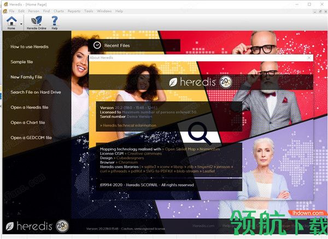The height and width of the screenshot is (239, 328).
Task: Maximize the Heredis window
Action: (x=309, y=4)
